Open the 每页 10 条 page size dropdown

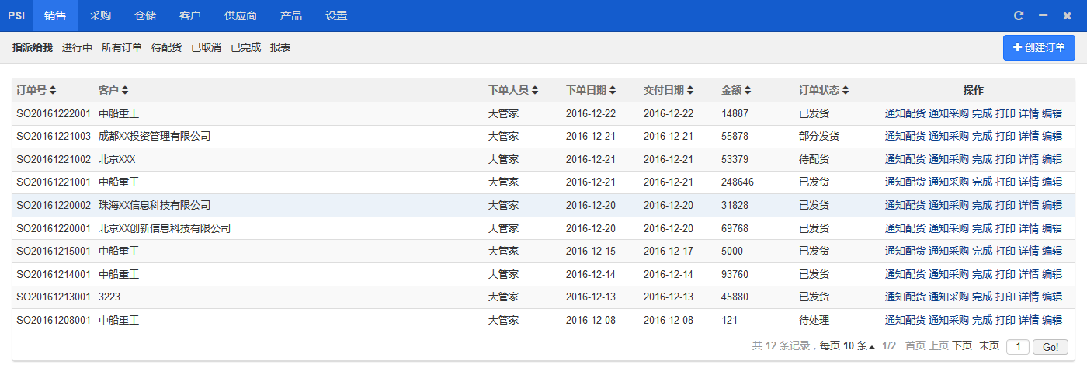pyautogui.click(x=859, y=346)
